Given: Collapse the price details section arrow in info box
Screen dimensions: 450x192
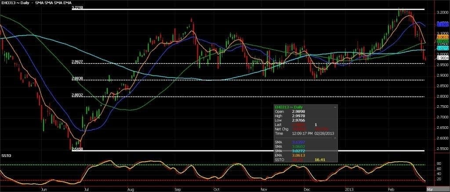Looking at the screenshot, I should pos(334,107).
